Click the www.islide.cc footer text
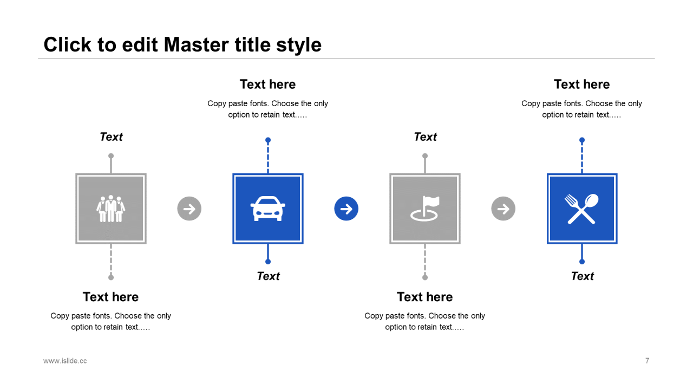The height and width of the screenshot is (390, 693). [x=65, y=361]
